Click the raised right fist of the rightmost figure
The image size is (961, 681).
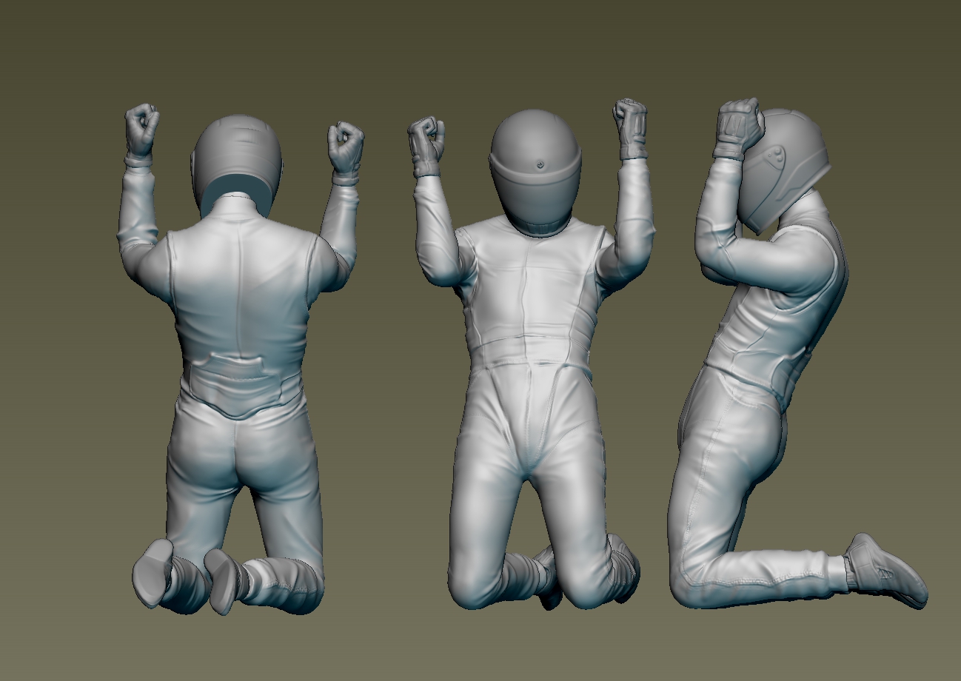737,122
